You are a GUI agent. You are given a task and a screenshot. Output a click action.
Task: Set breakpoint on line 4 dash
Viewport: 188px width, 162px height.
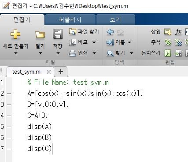click(9, 116)
